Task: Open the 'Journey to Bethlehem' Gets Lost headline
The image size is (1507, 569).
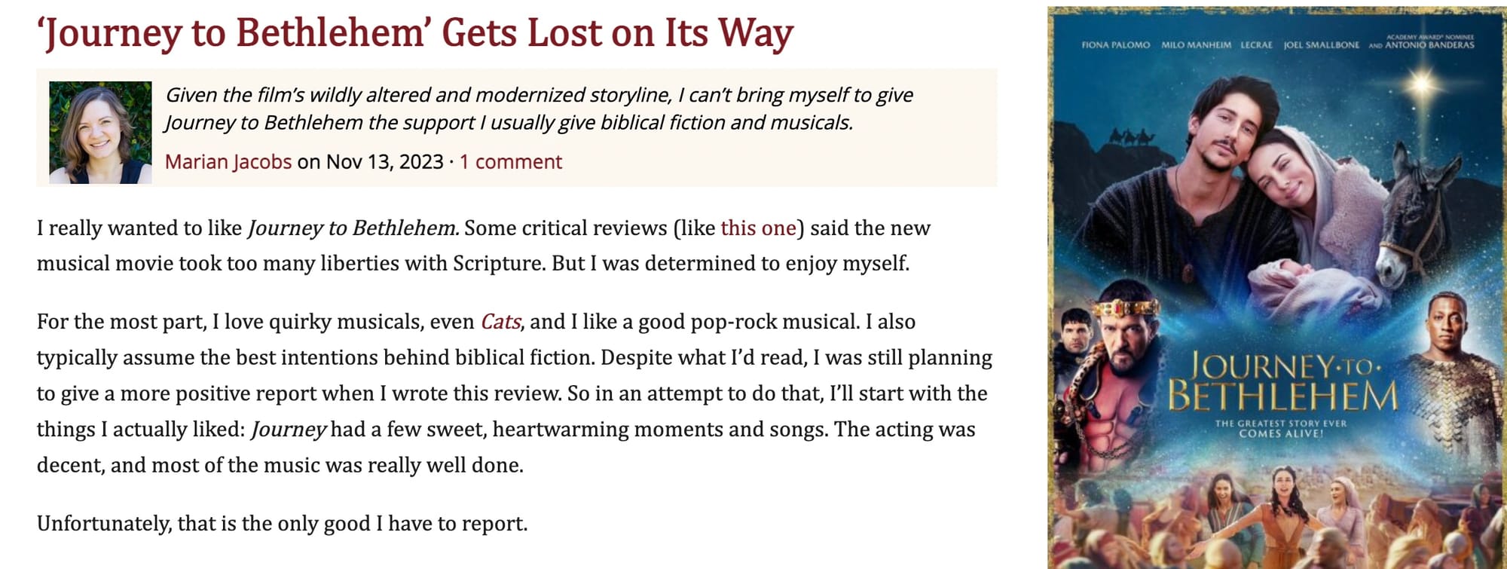Action: click(x=415, y=33)
